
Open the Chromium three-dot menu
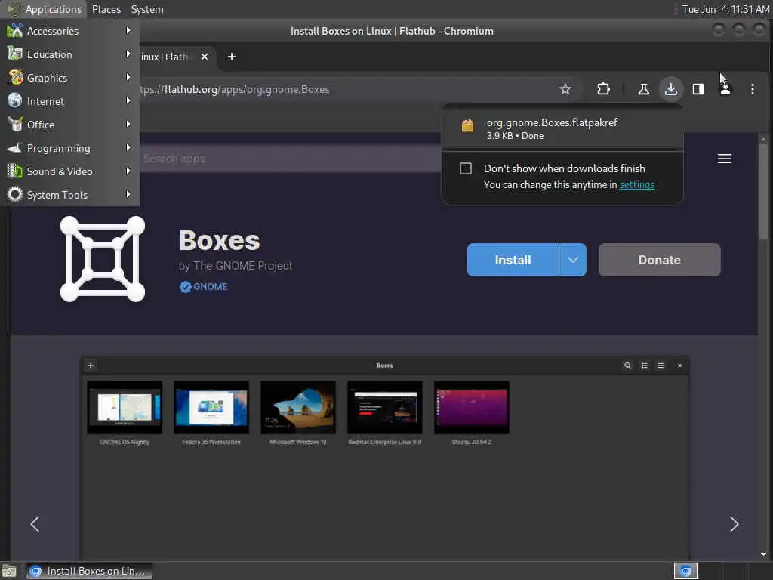[753, 89]
